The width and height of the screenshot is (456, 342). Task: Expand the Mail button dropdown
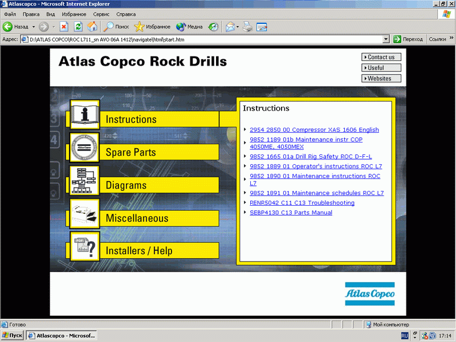click(x=237, y=27)
